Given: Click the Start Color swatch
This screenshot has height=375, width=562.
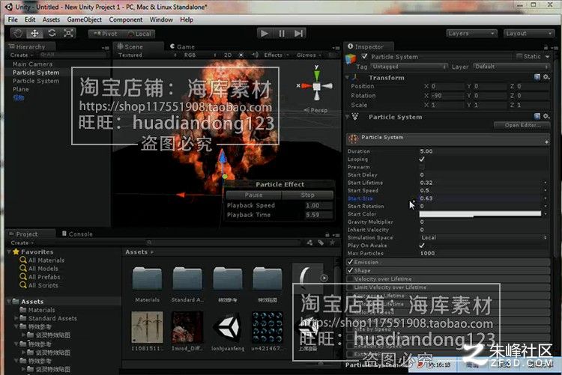Looking at the screenshot, I should coord(480,214).
